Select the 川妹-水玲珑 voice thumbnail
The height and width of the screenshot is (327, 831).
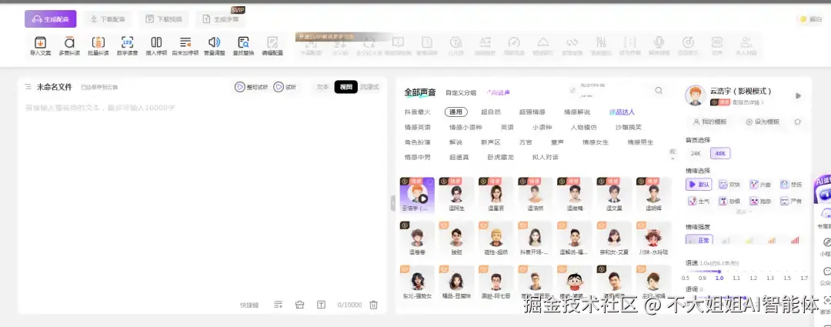[653, 239]
